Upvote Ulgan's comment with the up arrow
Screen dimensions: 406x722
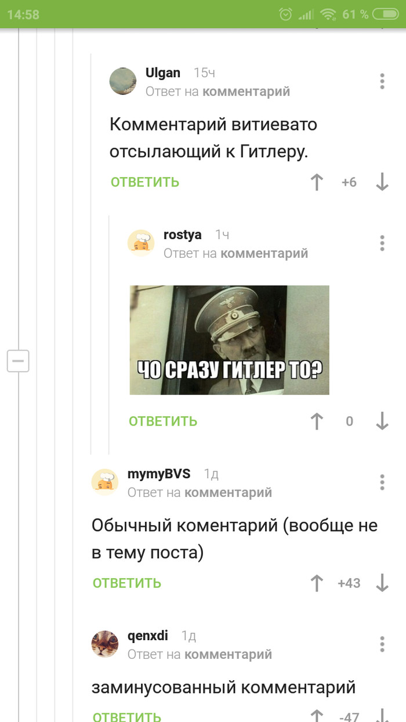coord(317,182)
